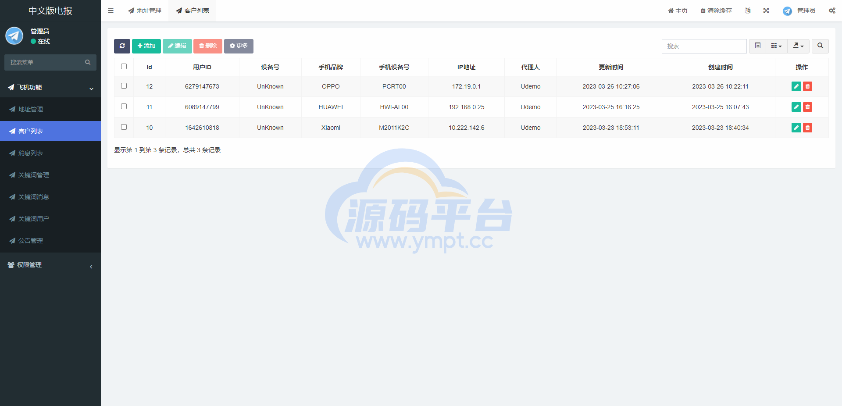The height and width of the screenshot is (406, 842).
Task: Delete the record with Id 10
Action: pyautogui.click(x=807, y=128)
